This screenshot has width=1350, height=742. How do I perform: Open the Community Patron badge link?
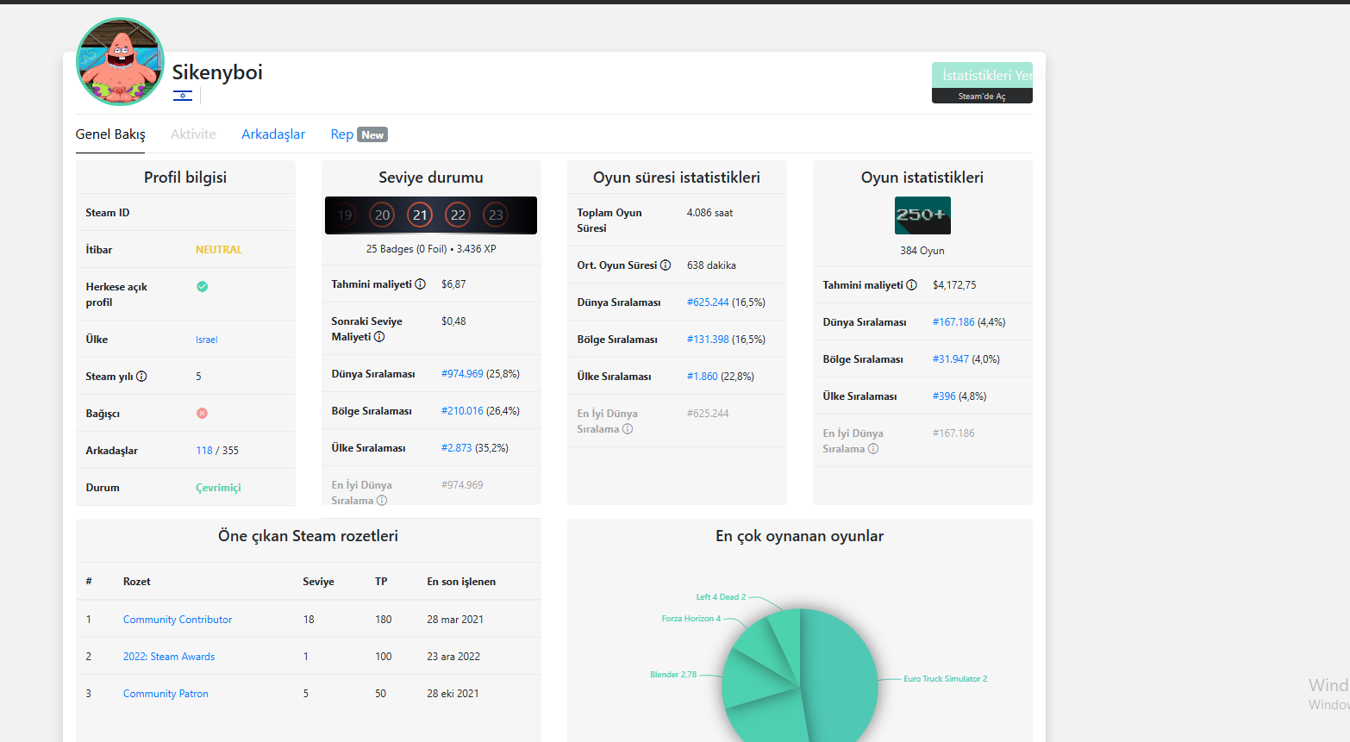[166, 694]
